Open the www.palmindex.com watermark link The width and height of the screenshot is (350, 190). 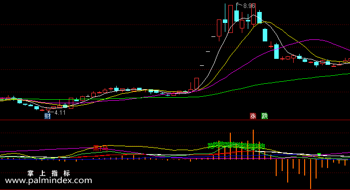48,181
